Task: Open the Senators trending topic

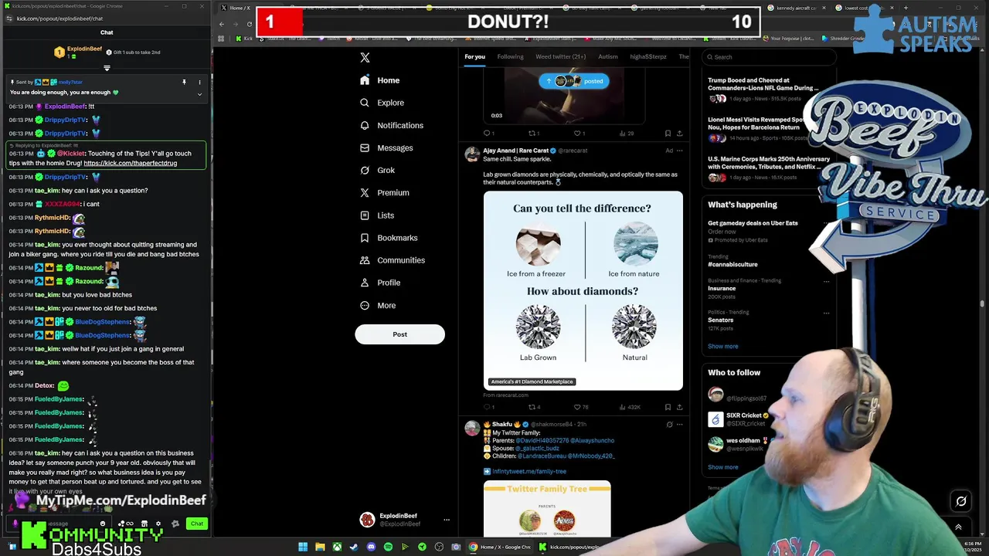Action: coord(720,320)
